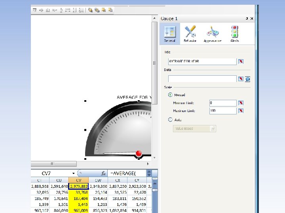The image size is (285, 213).
Task: Click the Bring to Front icon
Action: coord(90,10)
